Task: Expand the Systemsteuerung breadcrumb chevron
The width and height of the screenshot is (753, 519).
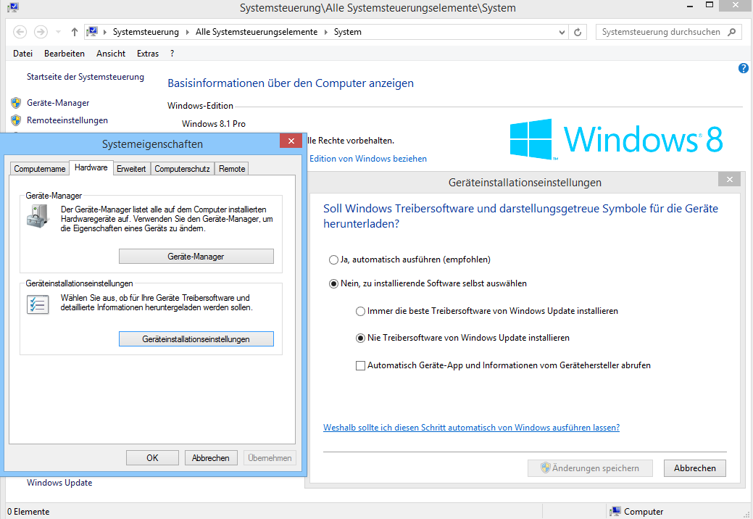Action: (x=187, y=32)
